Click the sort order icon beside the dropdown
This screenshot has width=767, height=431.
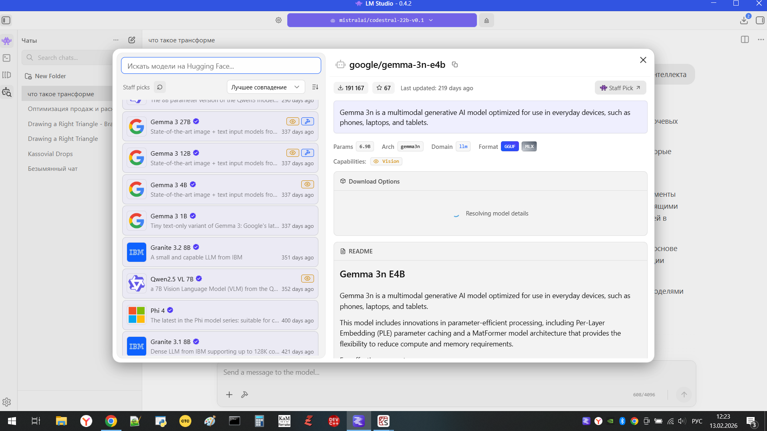coord(315,87)
